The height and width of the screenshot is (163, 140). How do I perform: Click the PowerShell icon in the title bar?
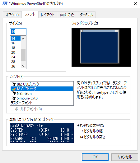click(x=5, y=3)
